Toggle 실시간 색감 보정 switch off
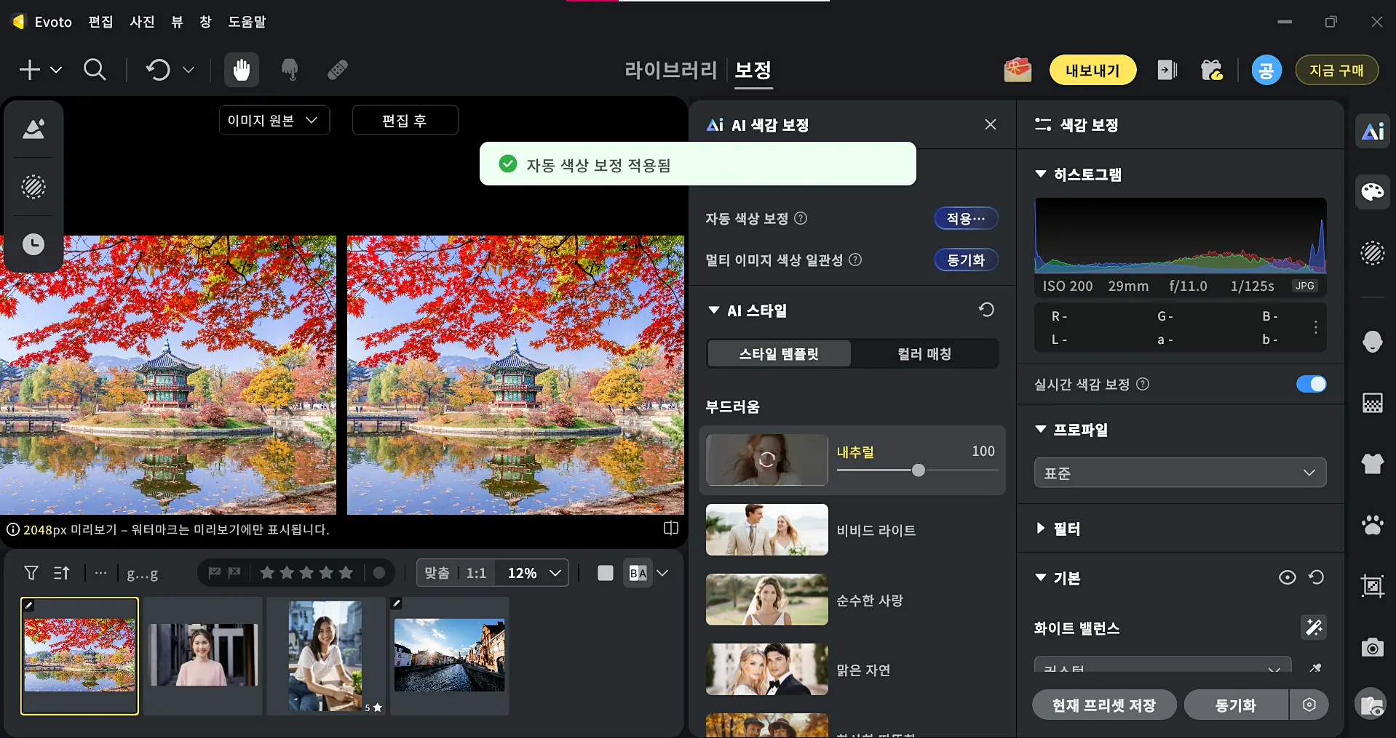This screenshot has height=738, width=1396. coord(1310,384)
